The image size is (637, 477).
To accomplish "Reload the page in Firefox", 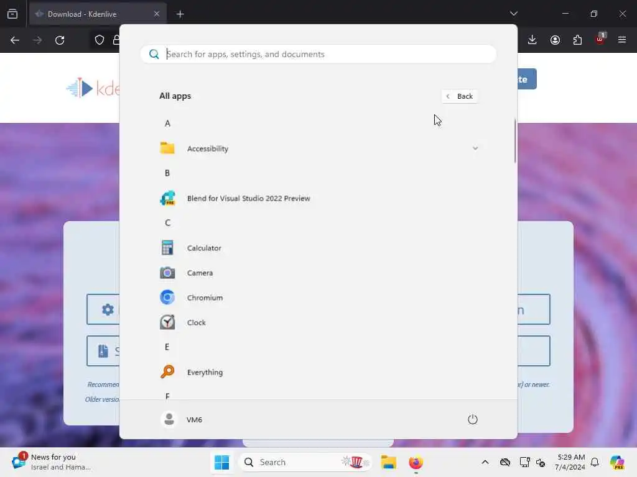I will click(x=60, y=40).
